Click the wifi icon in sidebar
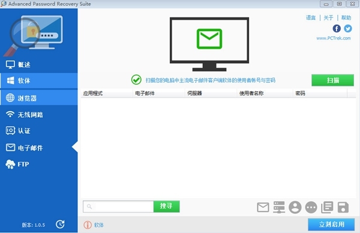This screenshot has width=360, height=233. point(10,114)
